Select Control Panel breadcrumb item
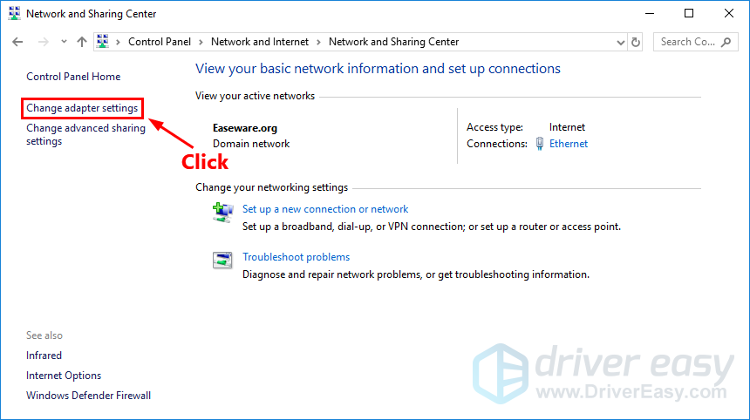Viewport: 750px width, 420px height. click(159, 42)
